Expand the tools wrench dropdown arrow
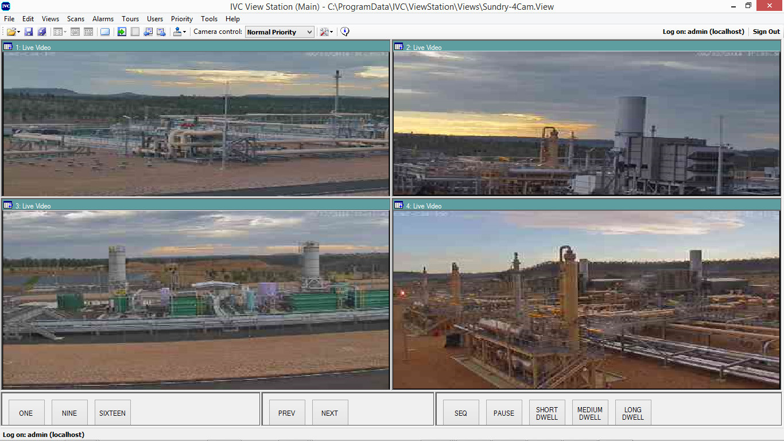784x441 pixels. [332, 32]
